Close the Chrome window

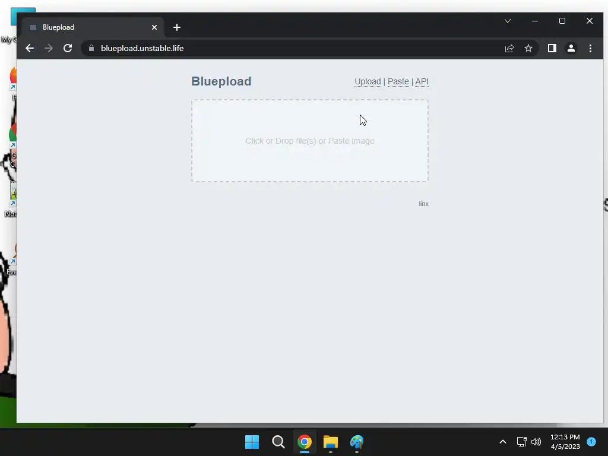[x=590, y=21]
